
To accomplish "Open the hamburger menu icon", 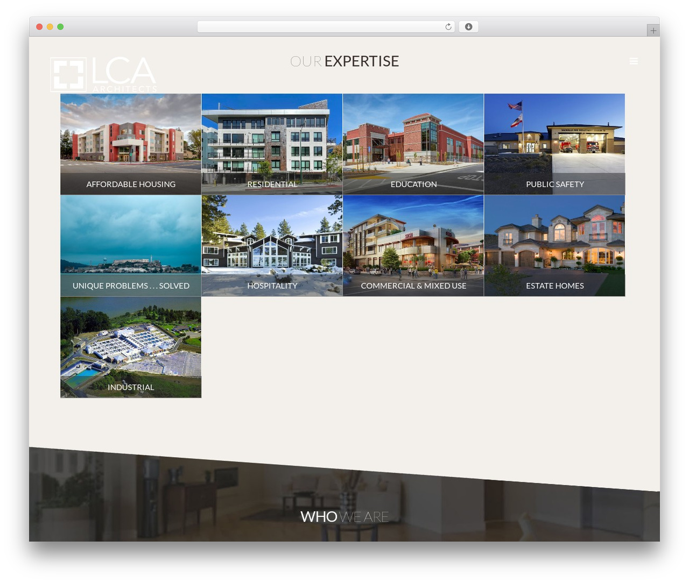I will (x=634, y=61).
